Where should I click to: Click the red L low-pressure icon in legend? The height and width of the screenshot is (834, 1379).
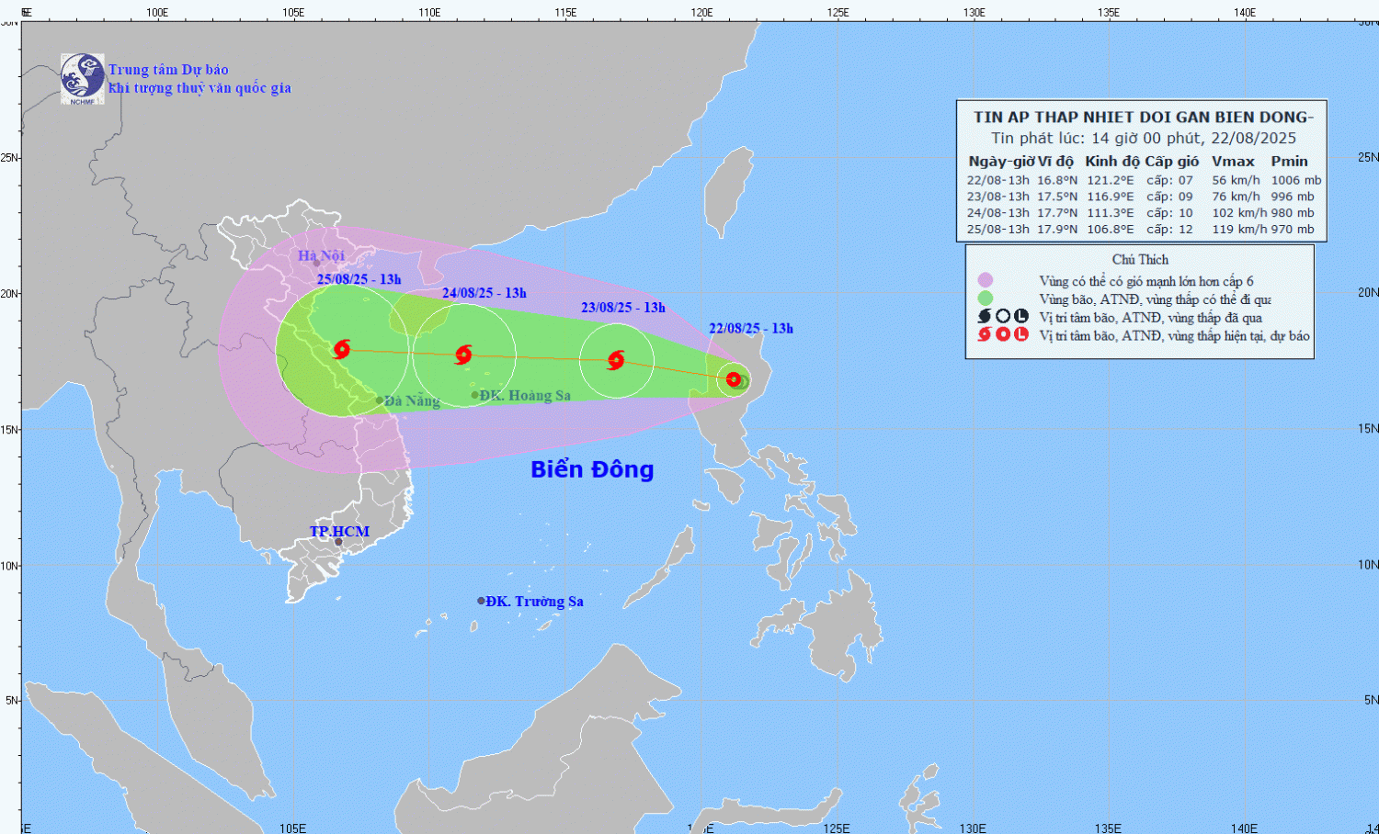[1020, 334]
